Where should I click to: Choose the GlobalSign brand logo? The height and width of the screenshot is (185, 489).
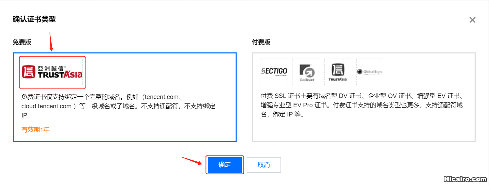click(370, 72)
